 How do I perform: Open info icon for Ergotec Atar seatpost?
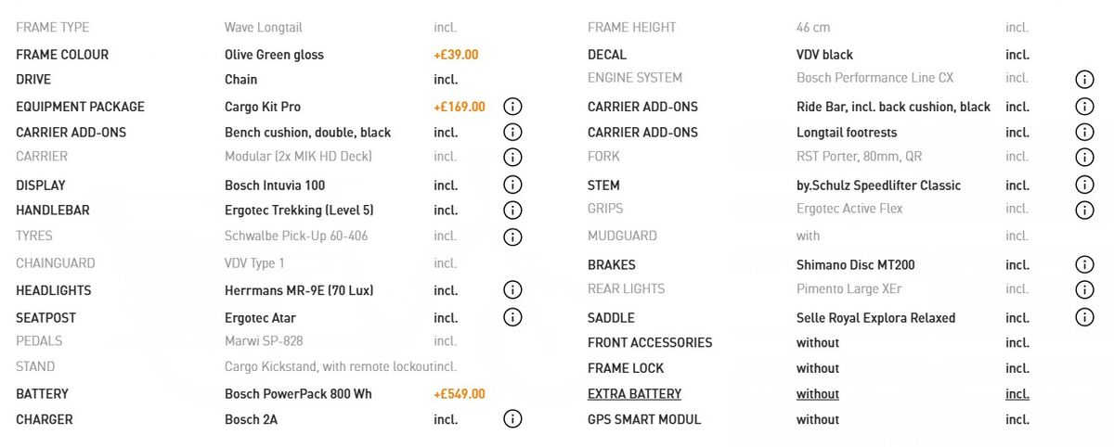(512, 317)
